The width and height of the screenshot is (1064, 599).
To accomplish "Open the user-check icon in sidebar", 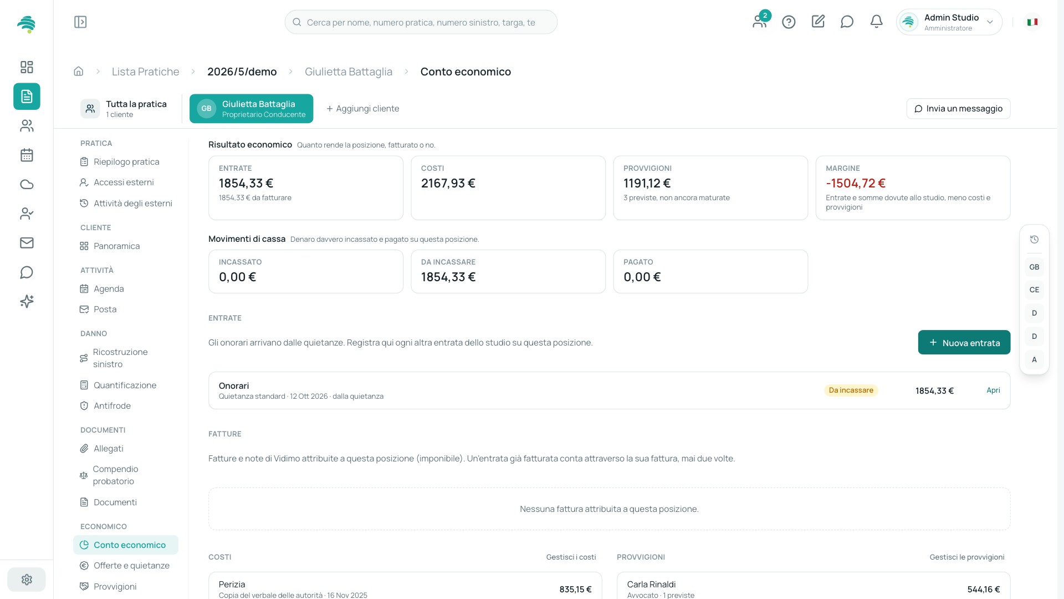I will (27, 214).
